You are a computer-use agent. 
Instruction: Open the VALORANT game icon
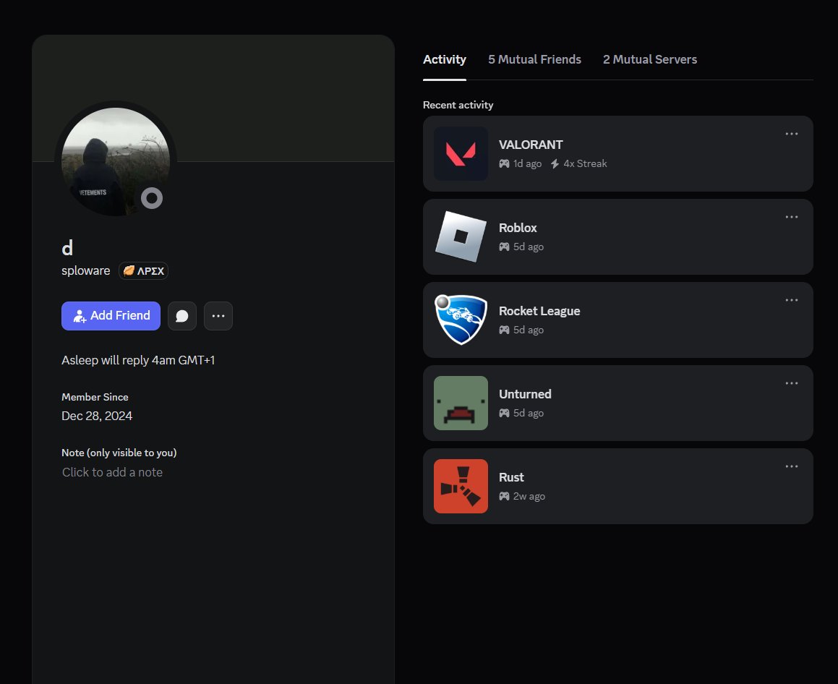(x=461, y=153)
